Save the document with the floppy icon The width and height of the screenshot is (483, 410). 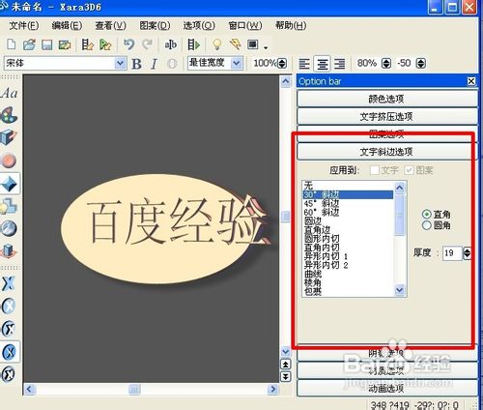click(x=47, y=44)
